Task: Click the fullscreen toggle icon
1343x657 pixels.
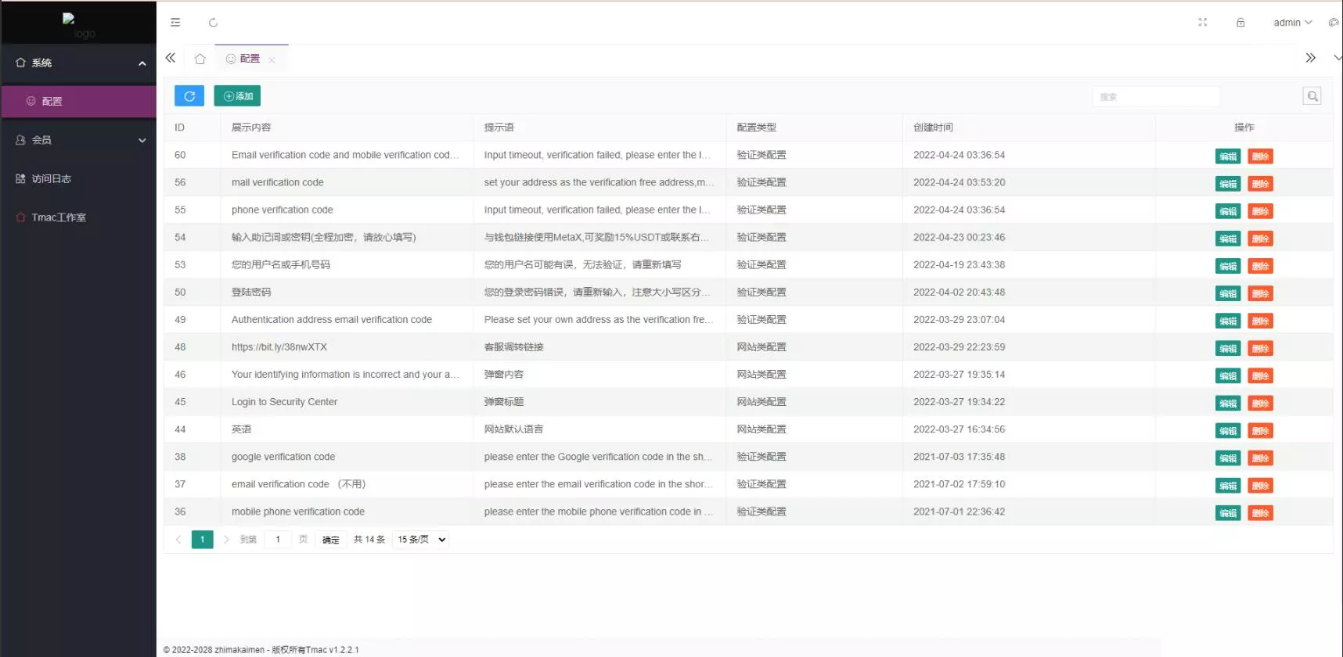Action: click(x=1202, y=23)
